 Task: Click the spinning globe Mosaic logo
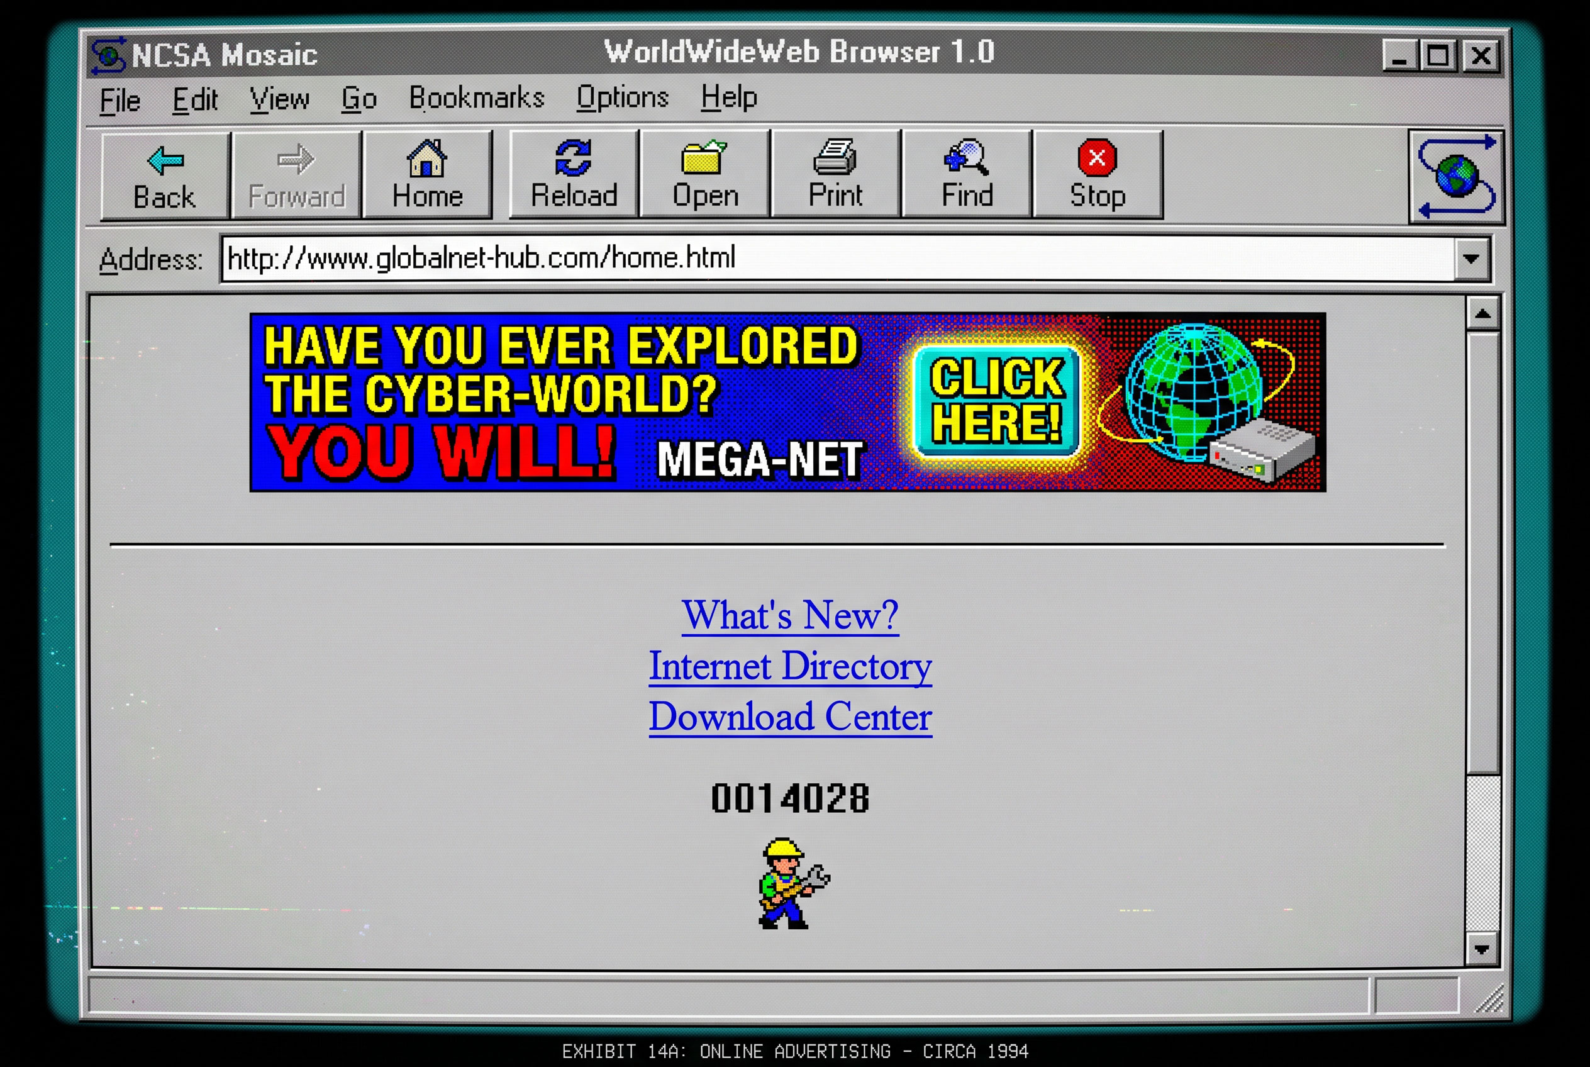click(1457, 177)
